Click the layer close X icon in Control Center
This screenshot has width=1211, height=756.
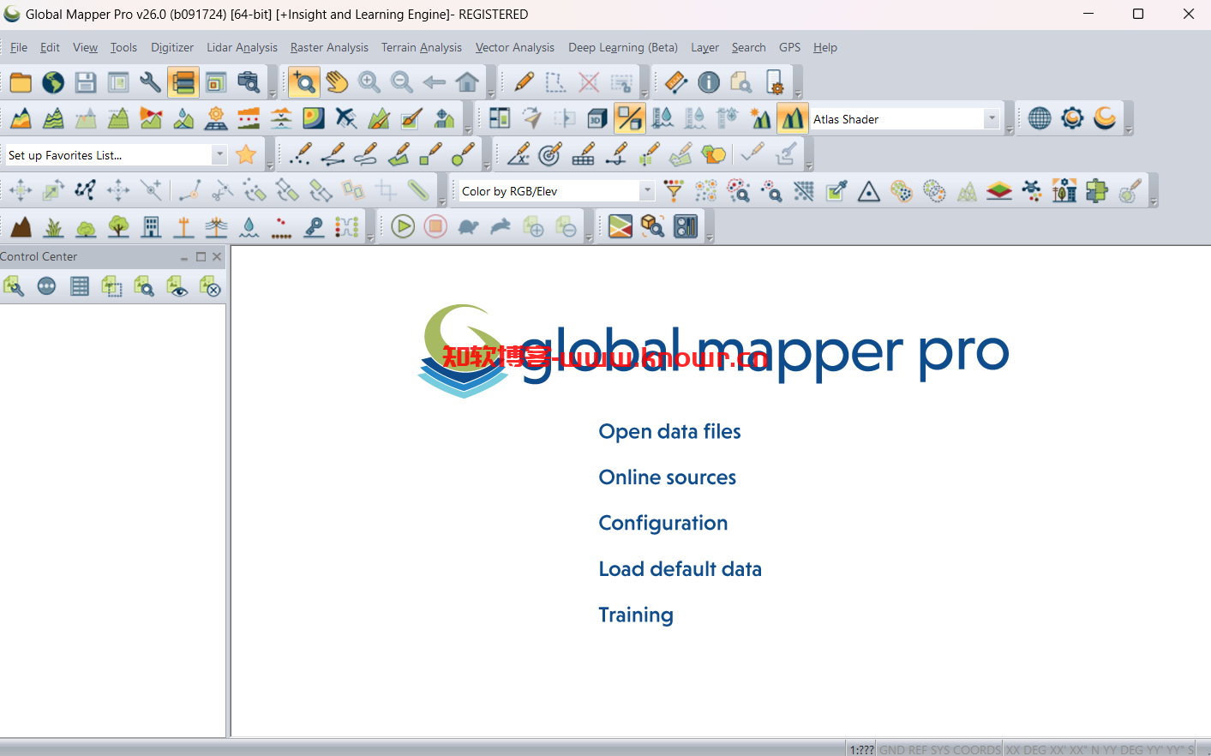pyautogui.click(x=210, y=286)
